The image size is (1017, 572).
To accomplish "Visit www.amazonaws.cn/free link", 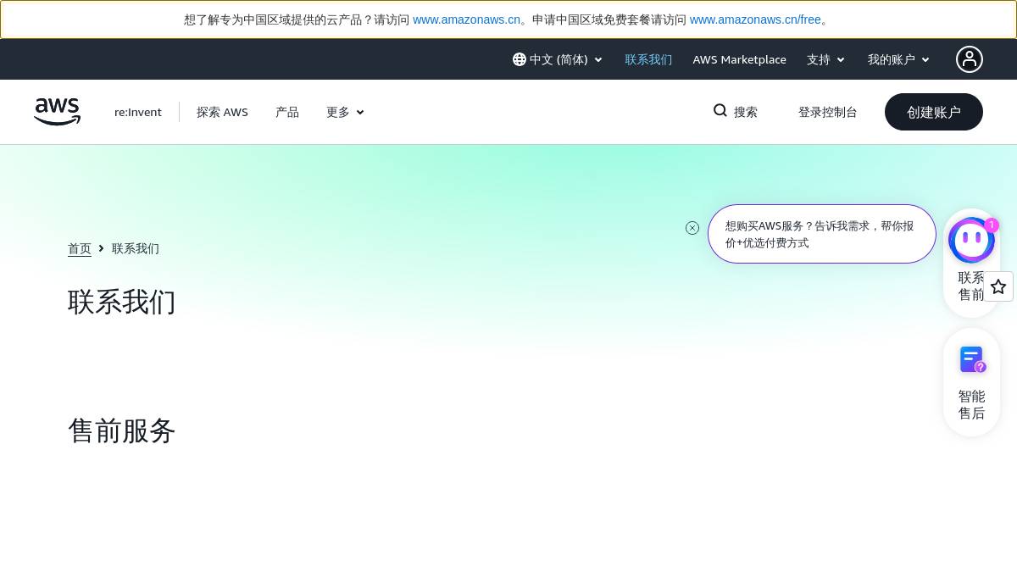I will point(755,19).
